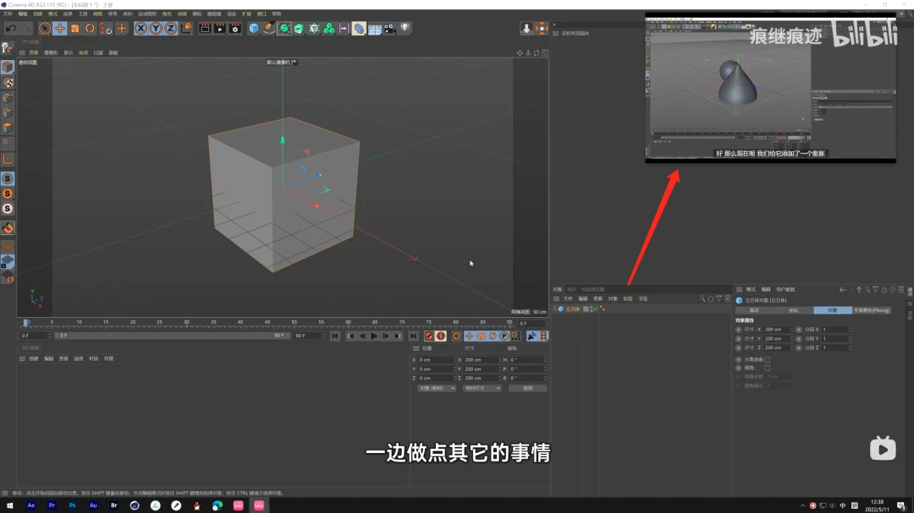Toggle 分段 Y animation radio dot
Screen dimensions: 914x513
(x=799, y=338)
